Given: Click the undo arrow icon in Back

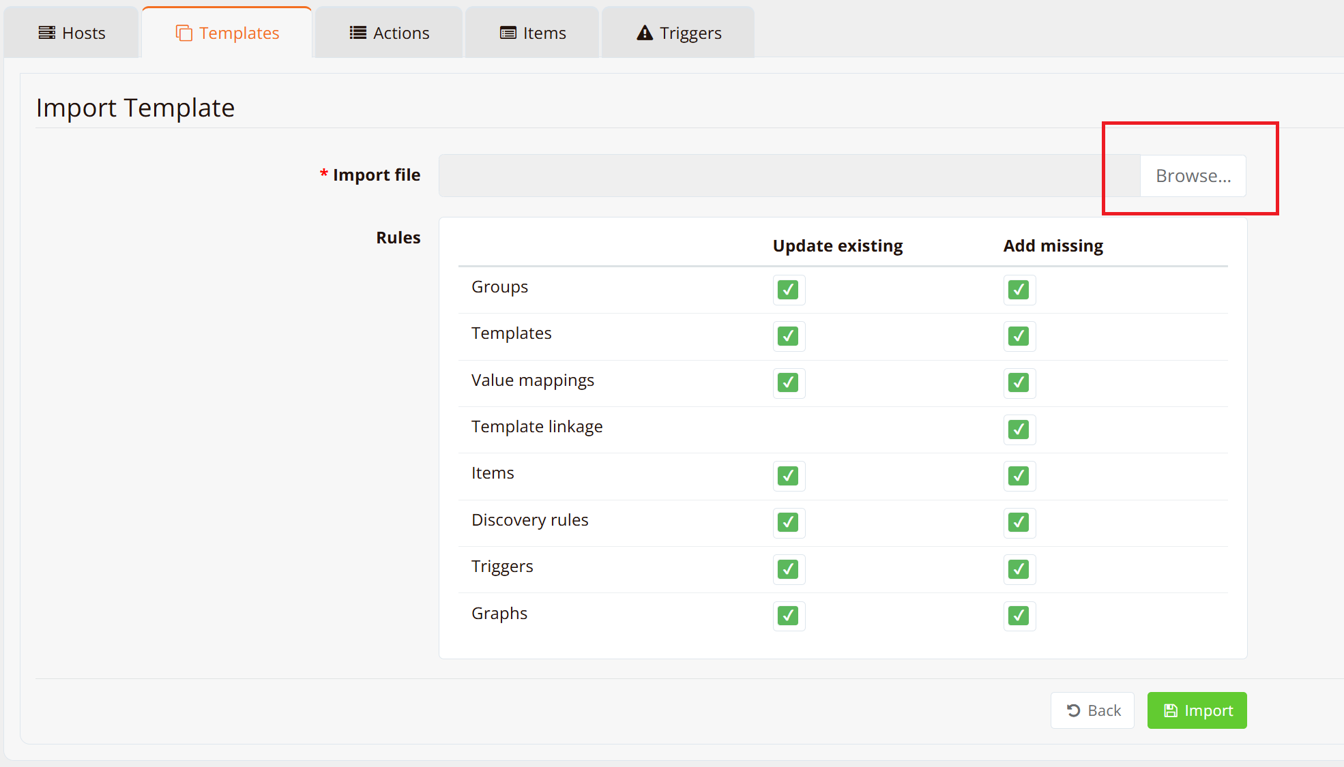Looking at the screenshot, I should pos(1073,710).
